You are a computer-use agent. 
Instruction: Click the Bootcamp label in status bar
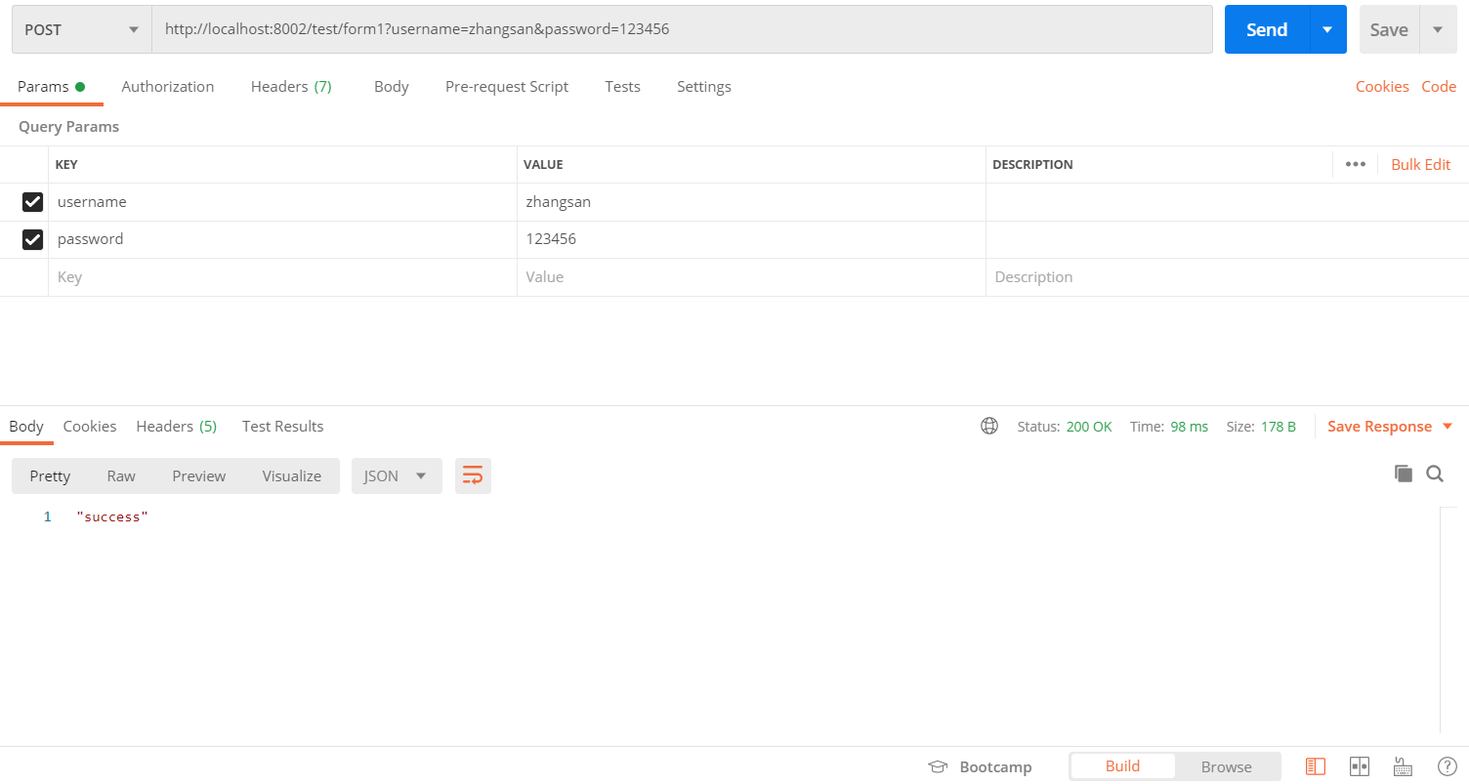(x=995, y=766)
